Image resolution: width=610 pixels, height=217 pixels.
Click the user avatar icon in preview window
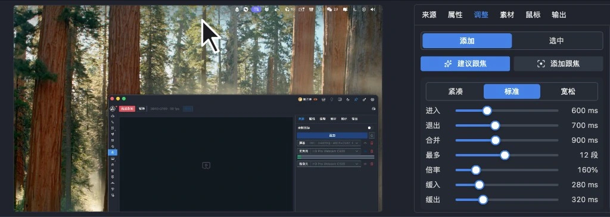[113, 109]
